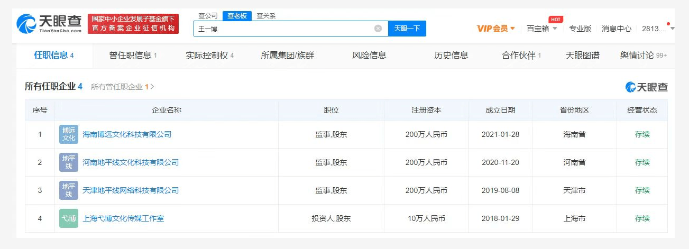Select the date 2021-01-28 cell
The image size is (689, 249).
tap(500, 134)
